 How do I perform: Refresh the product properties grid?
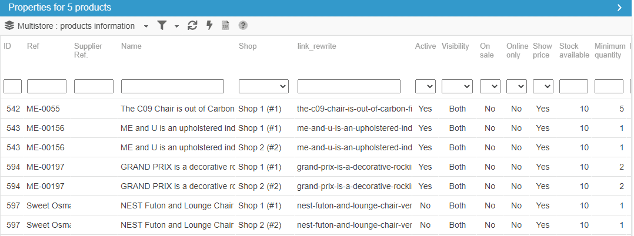[192, 26]
